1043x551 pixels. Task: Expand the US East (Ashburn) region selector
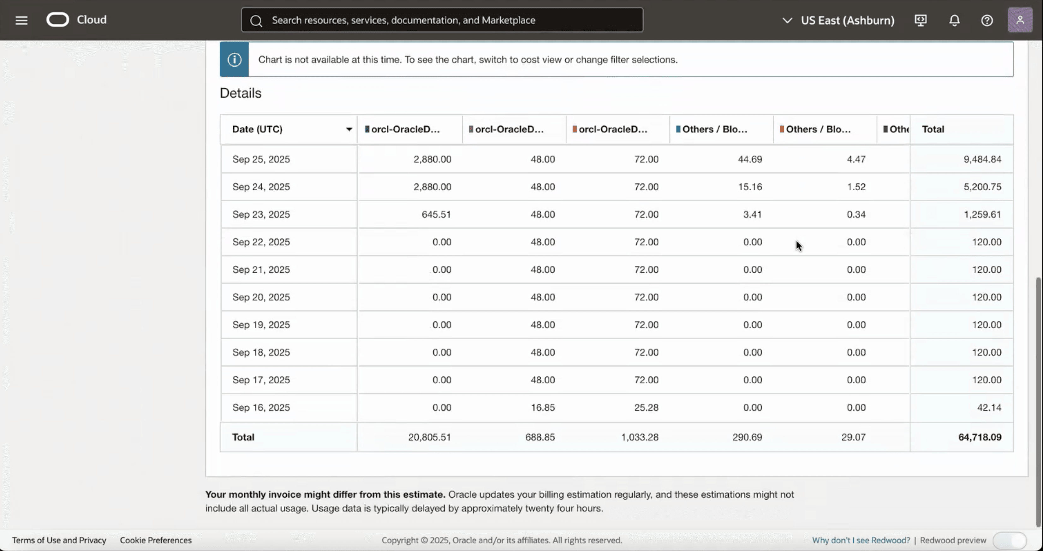pyautogui.click(x=847, y=20)
